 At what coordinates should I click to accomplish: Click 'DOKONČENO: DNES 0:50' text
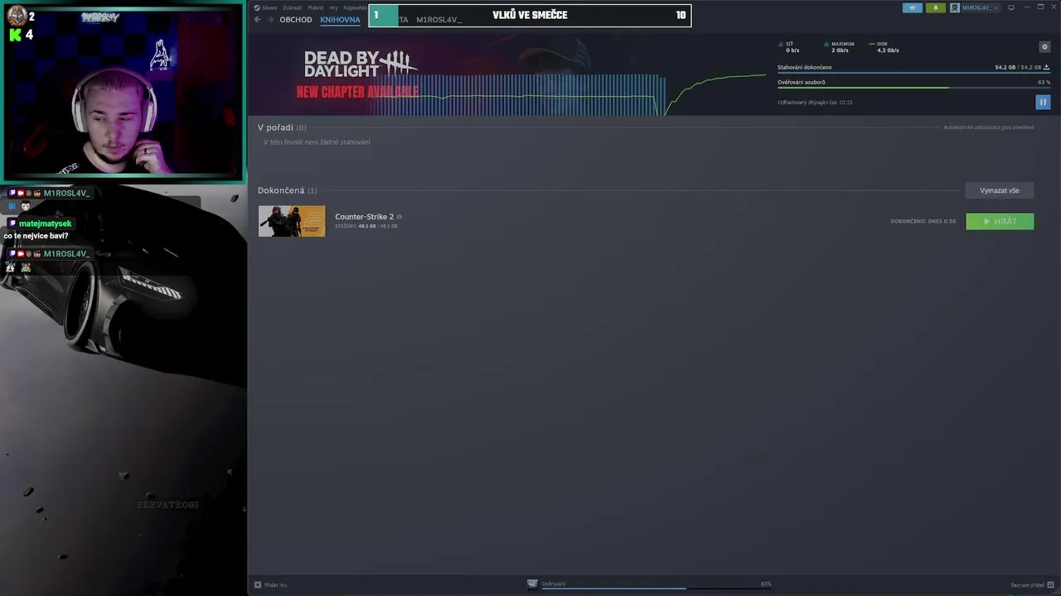click(923, 221)
